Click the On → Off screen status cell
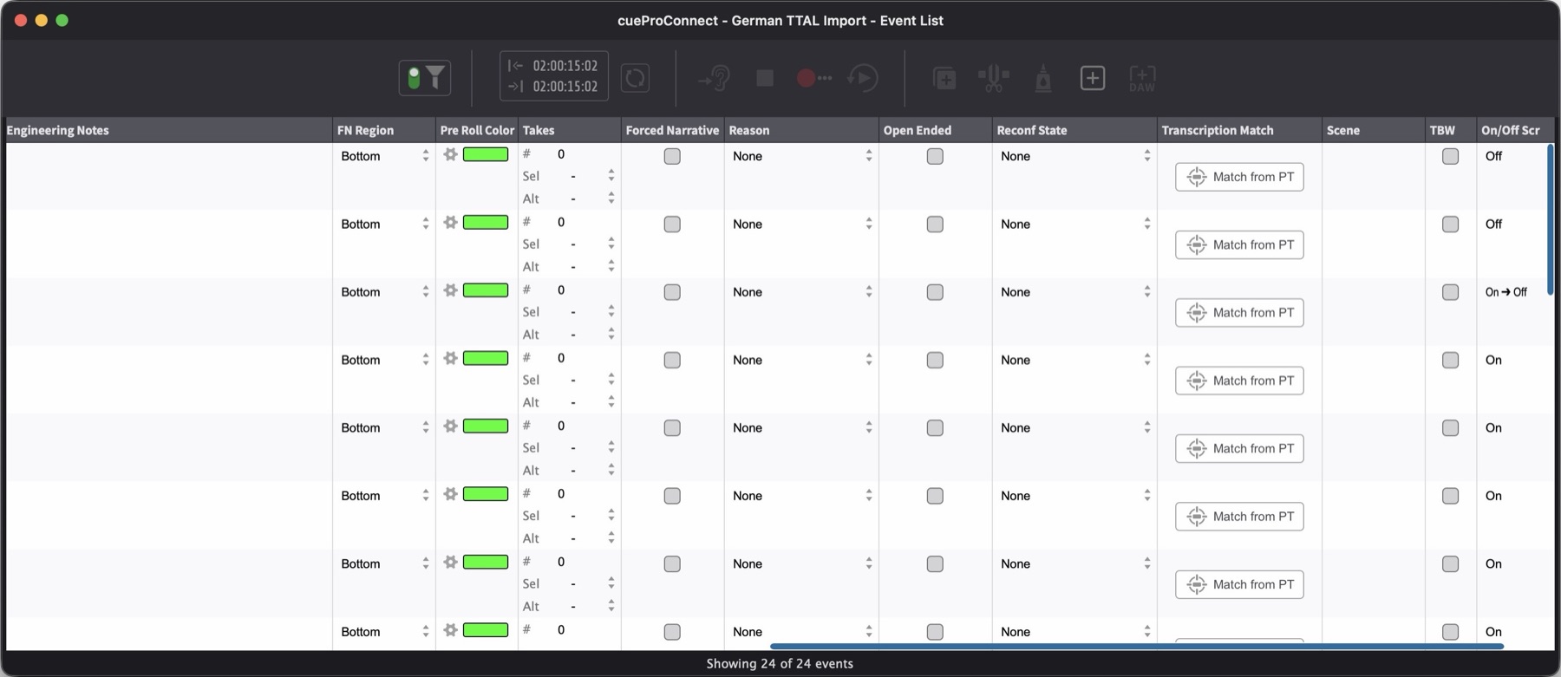 (1506, 292)
